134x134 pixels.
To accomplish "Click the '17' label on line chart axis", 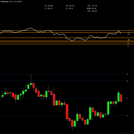I will pyautogui.click(x=129, y=35).
